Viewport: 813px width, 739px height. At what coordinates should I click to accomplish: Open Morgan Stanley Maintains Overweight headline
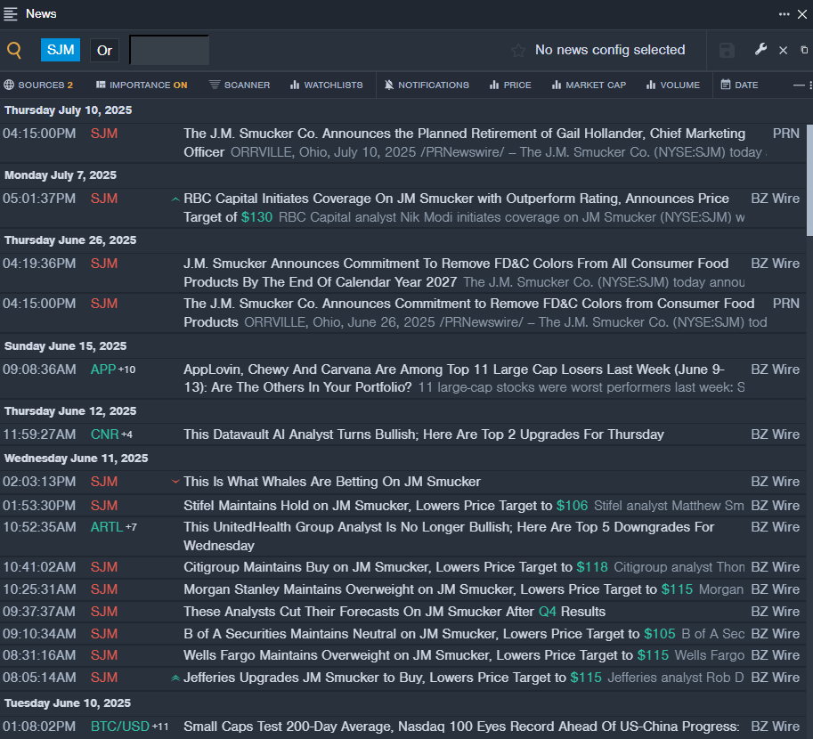438,589
